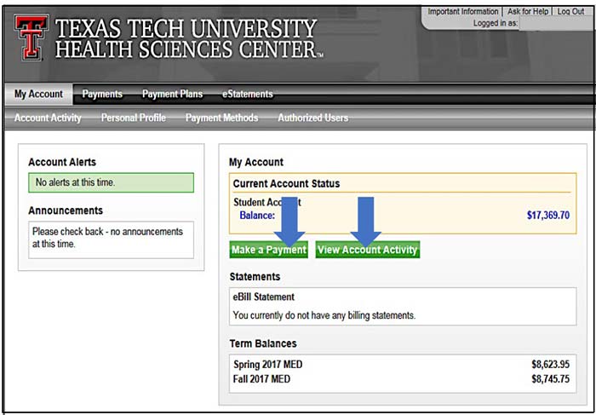Click the Term Balances heading

(x=263, y=343)
